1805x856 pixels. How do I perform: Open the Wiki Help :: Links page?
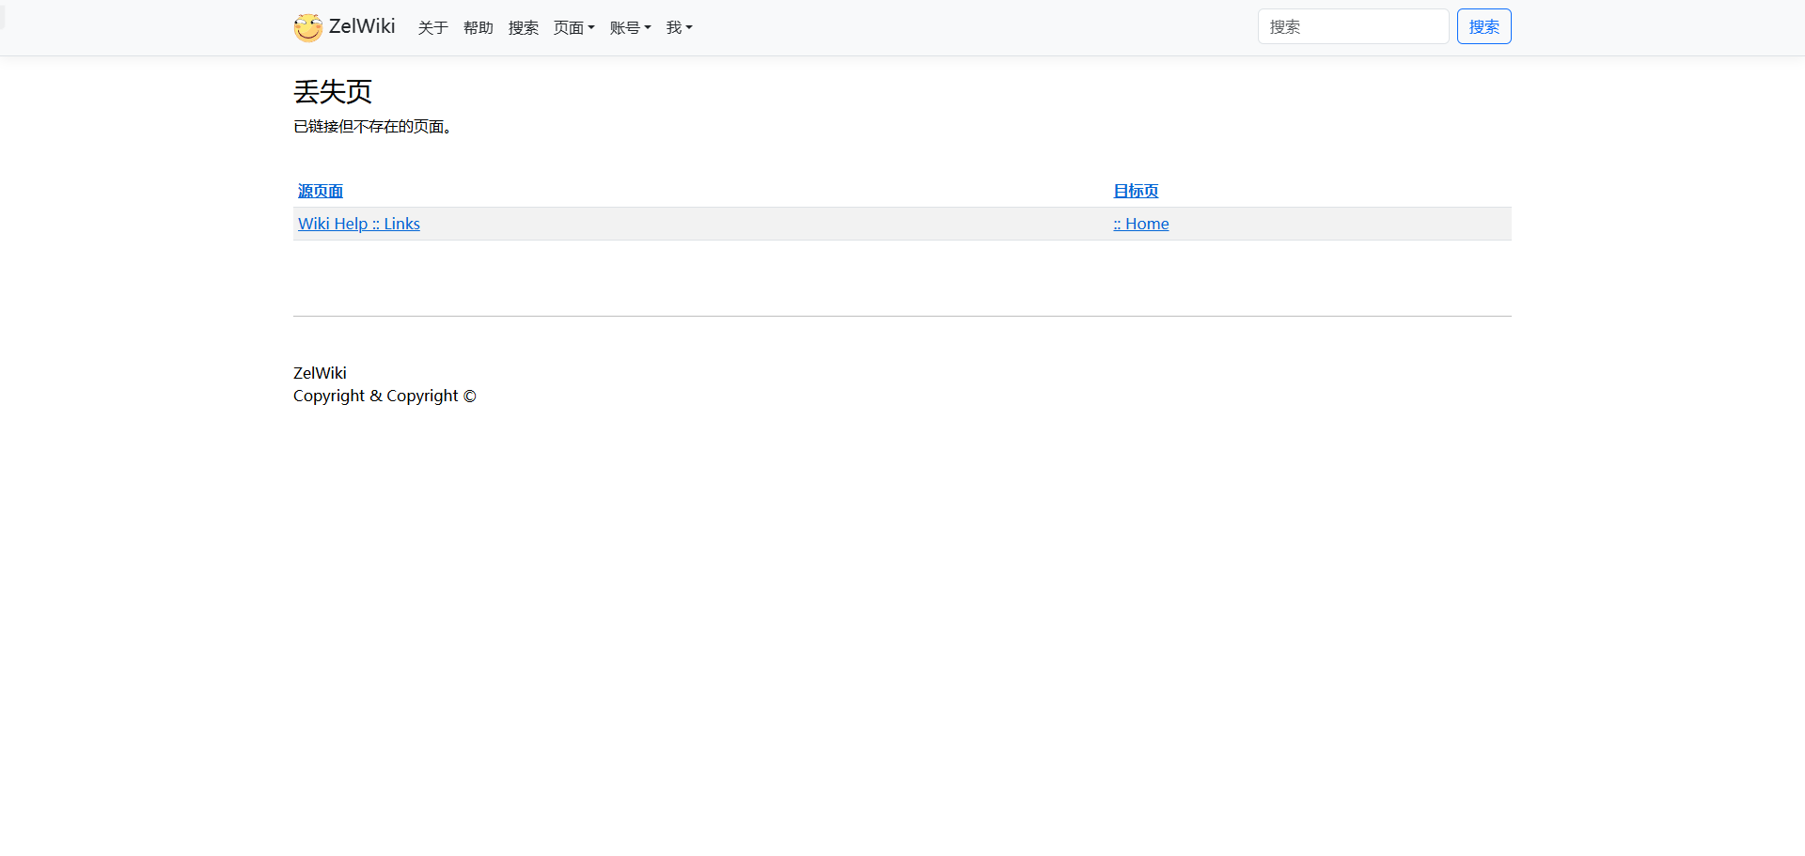359,224
